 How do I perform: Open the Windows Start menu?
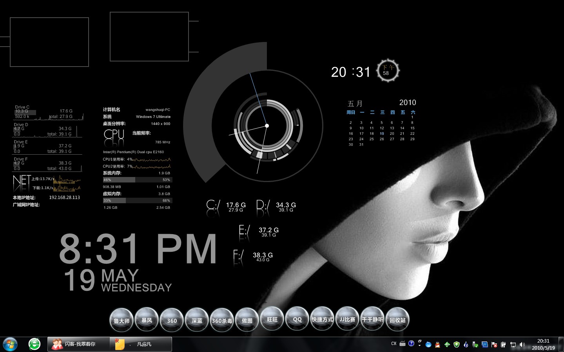click(10, 344)
